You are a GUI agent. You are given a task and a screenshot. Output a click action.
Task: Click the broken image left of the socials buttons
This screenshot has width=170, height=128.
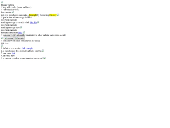2,38
